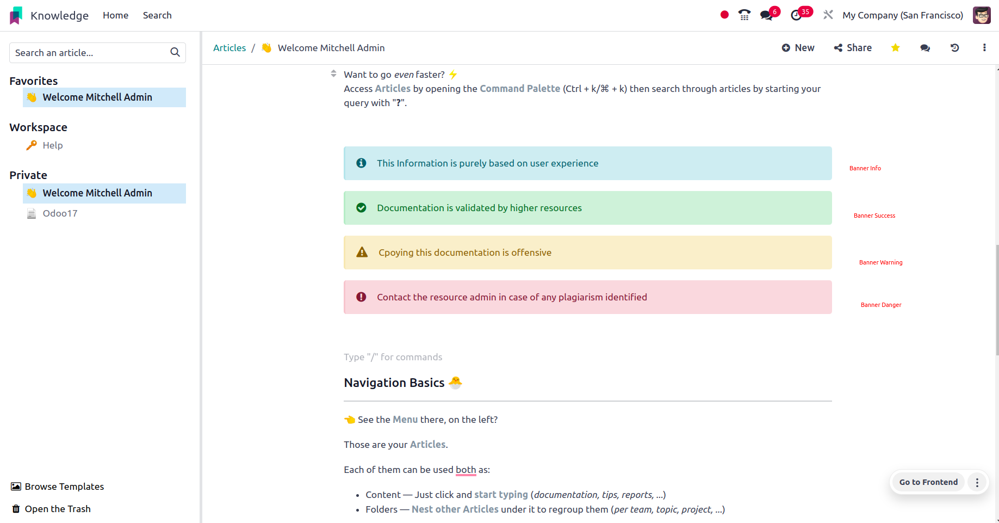Click the yellow 'Cpoying this documentation' banner text

point(465,253)
